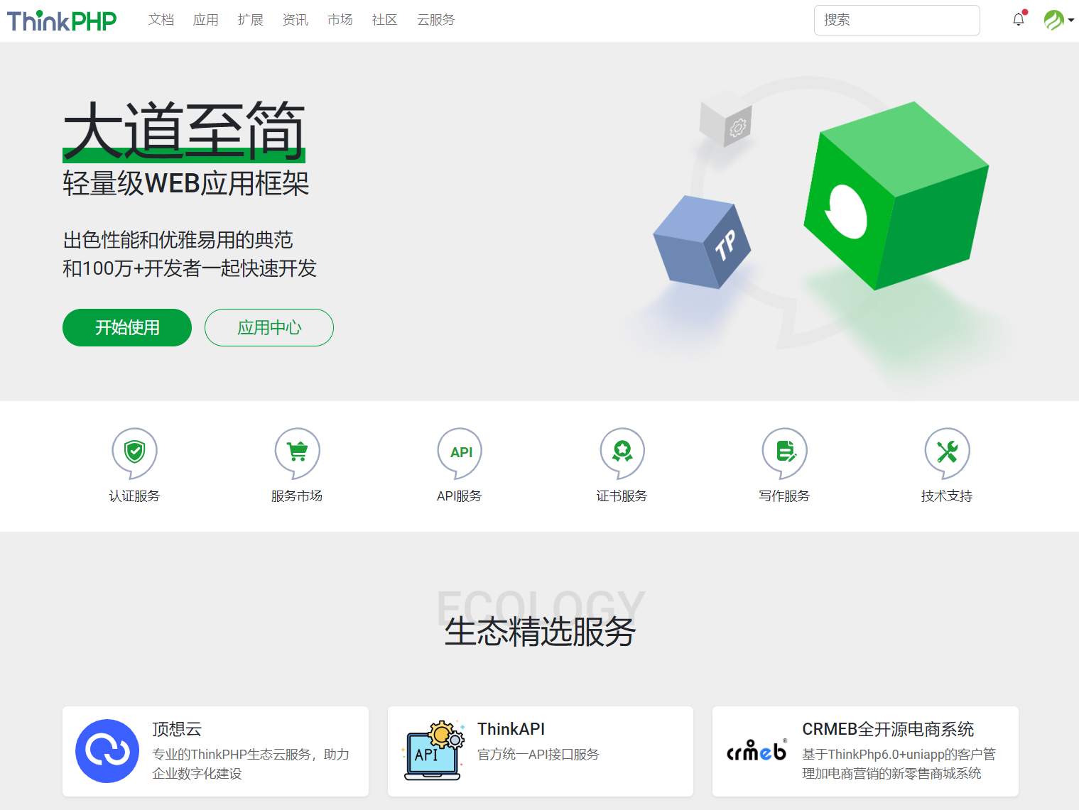Open the 证书服务 text link
This screenshot has width=1079, height=810.
(622, 496)
